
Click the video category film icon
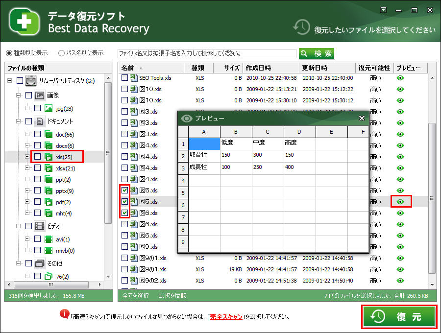(40, 226)
